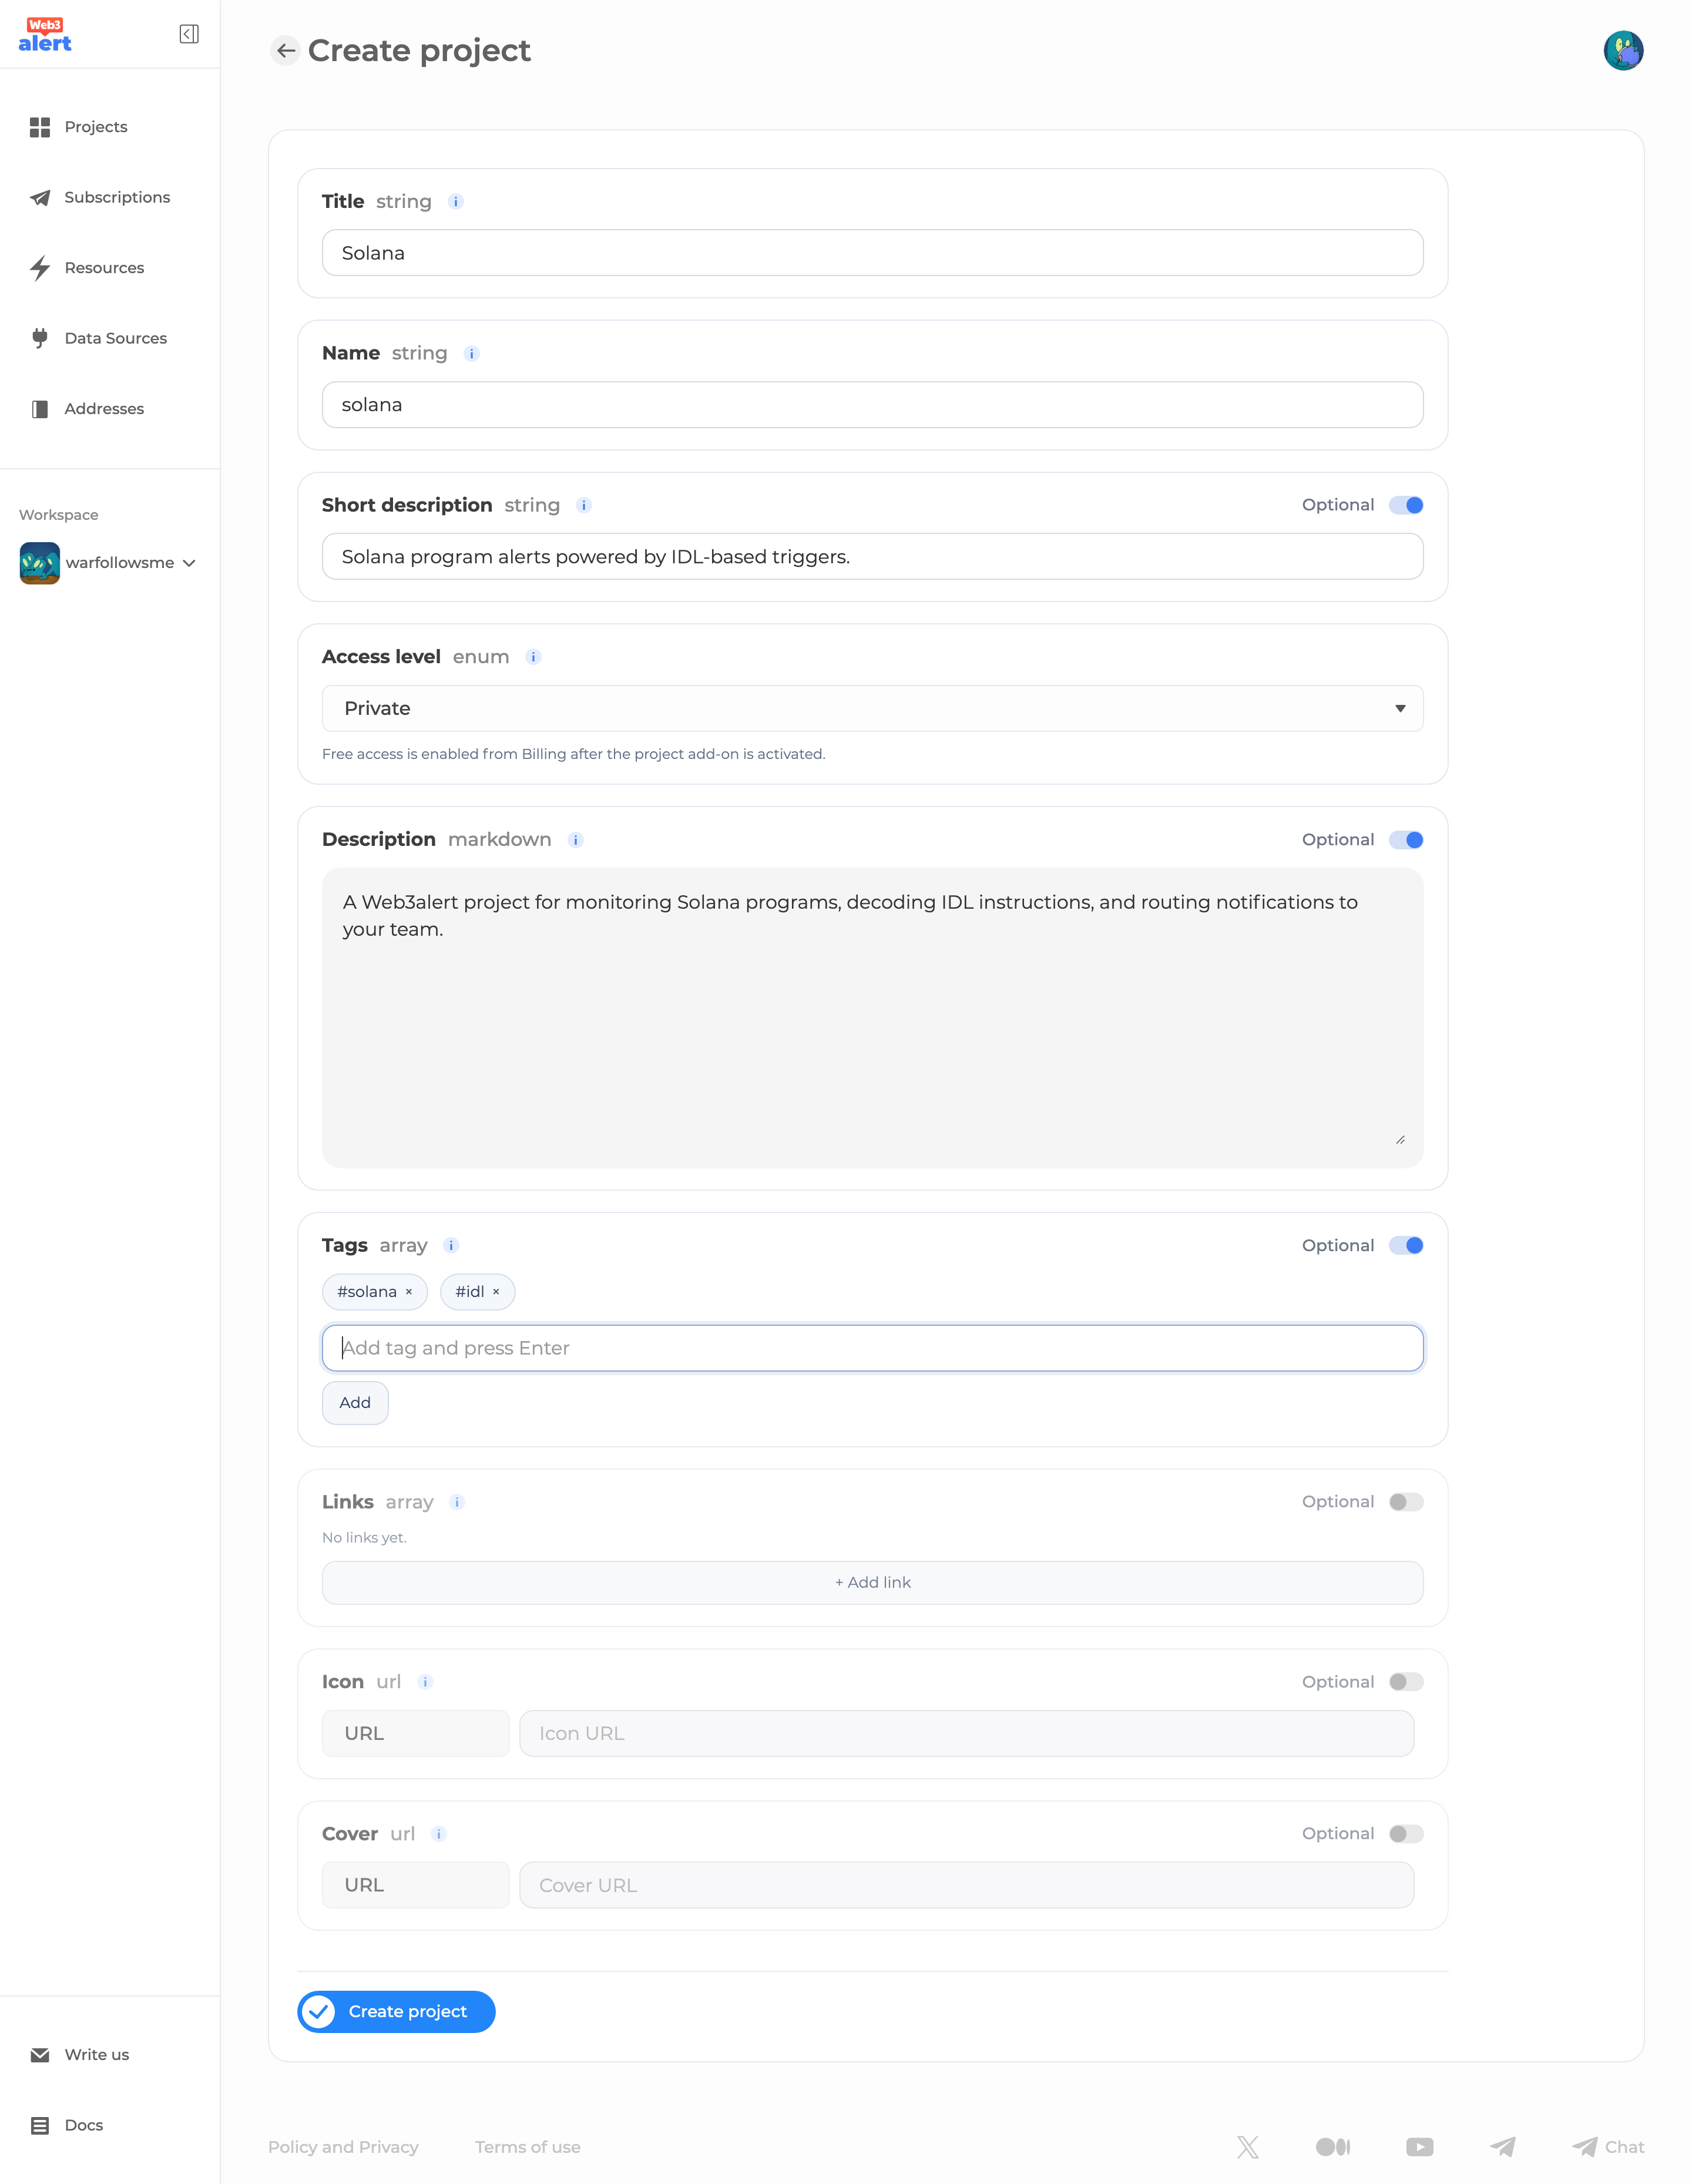Click the Resources lightning bolt icon
This screenshot has width=1692, height=2184.
click(x=40, y=268)
